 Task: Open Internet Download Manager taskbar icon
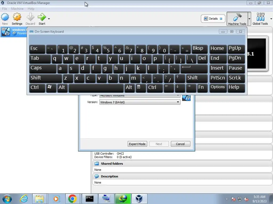click(x=123, y=199)
